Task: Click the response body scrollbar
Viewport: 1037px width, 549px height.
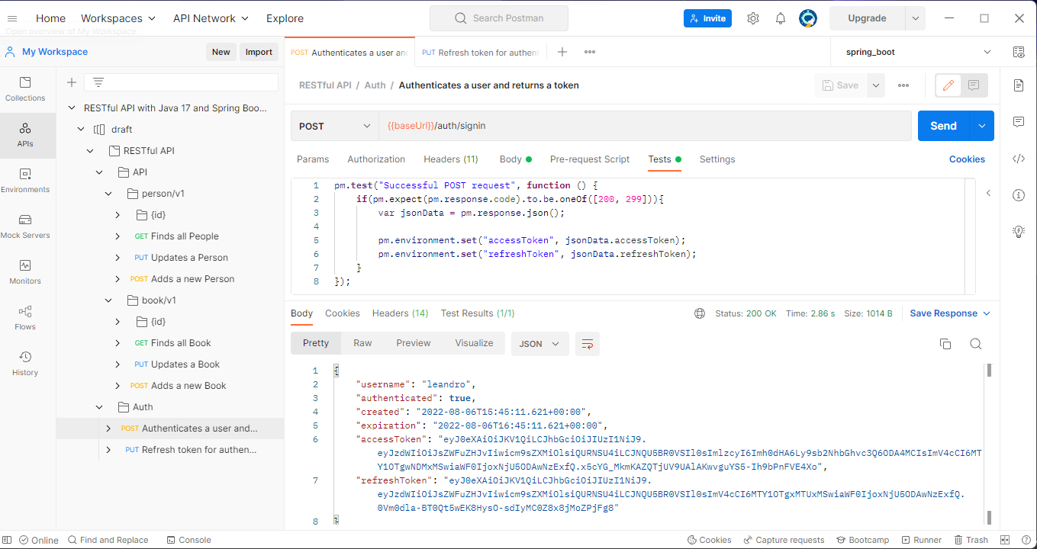Action: tap(989, 371)
